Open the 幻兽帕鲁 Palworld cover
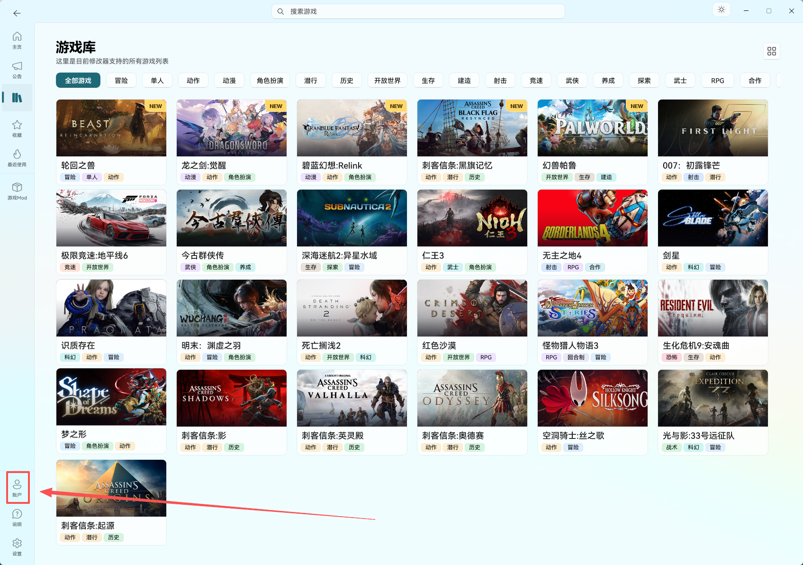Viewport: 803px width, 565px height. (593, 128)
